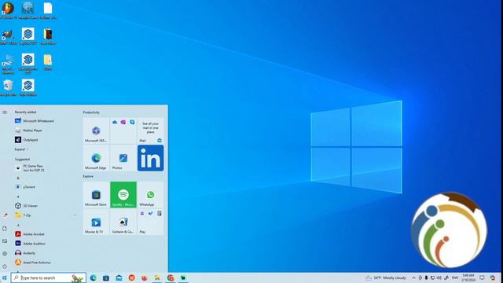Open Chrome from the taskbar
Image resolution: width=503 pixels, height=283 pixels.
pos(170,277)
